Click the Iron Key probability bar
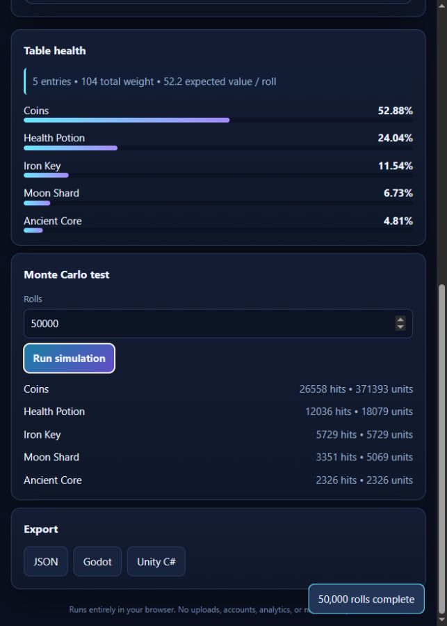The image size is (447, 626). point(218,175)
